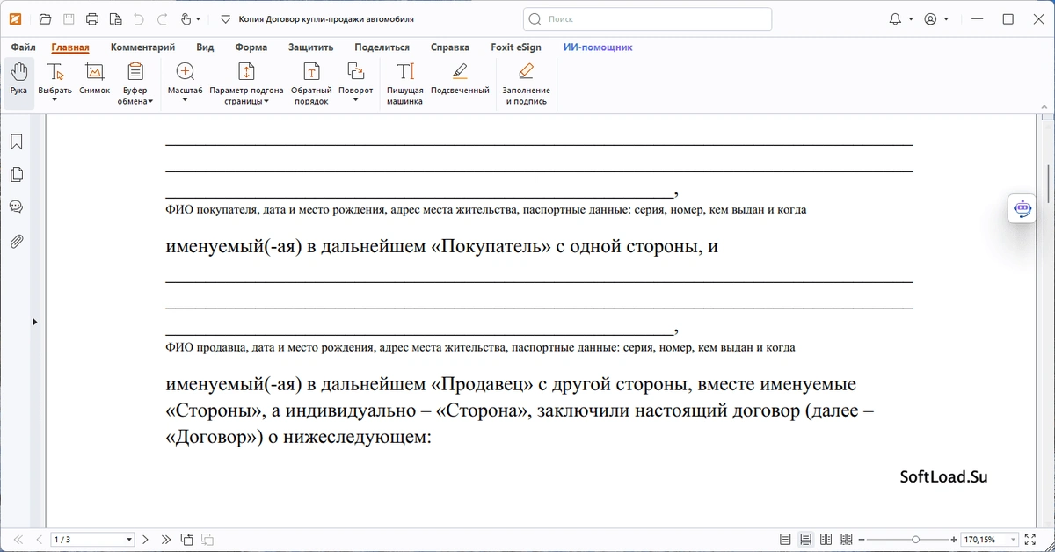The height and width of the screenshot is (552, 1055).
Task: Open the 170,15% zoom level dropdown
Action: 1014,540
